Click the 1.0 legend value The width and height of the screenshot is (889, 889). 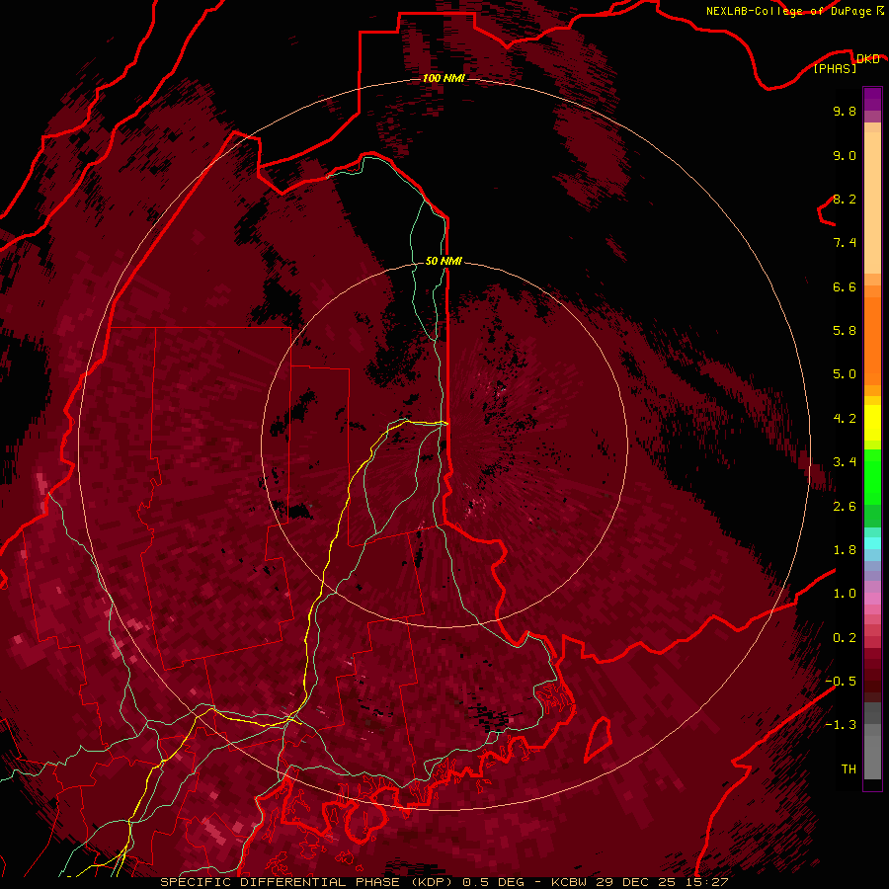point(845,594)
